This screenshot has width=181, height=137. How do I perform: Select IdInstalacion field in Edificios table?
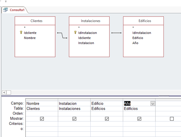pos(142,33)
